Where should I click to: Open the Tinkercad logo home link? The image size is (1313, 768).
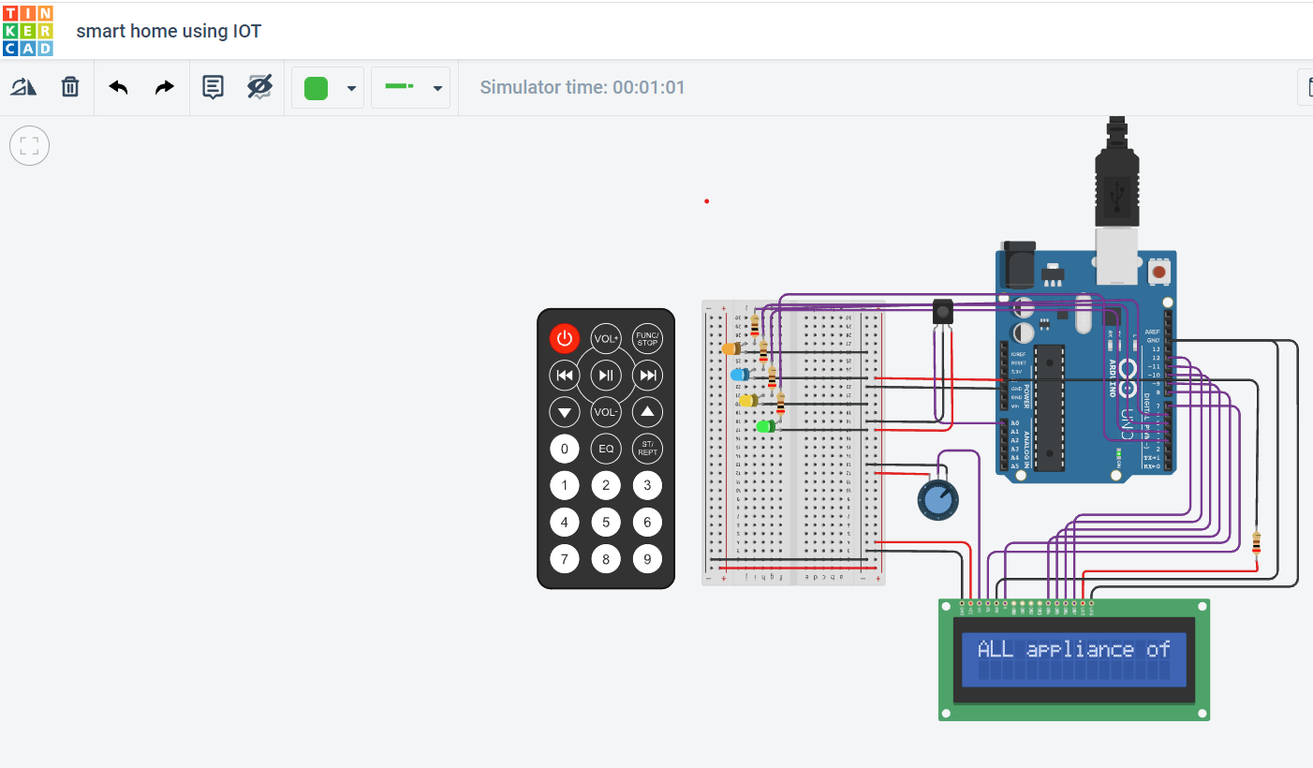coord(27,30)
